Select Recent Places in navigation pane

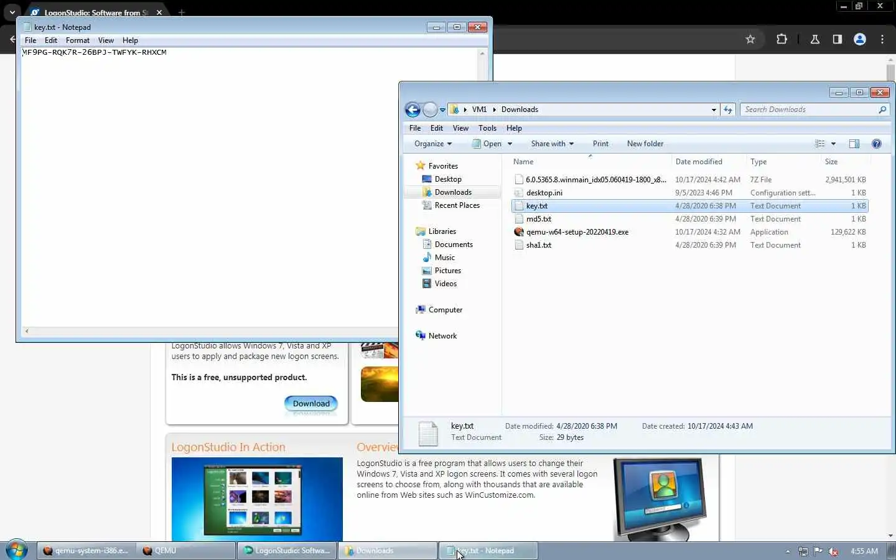(x=457, y=205)
